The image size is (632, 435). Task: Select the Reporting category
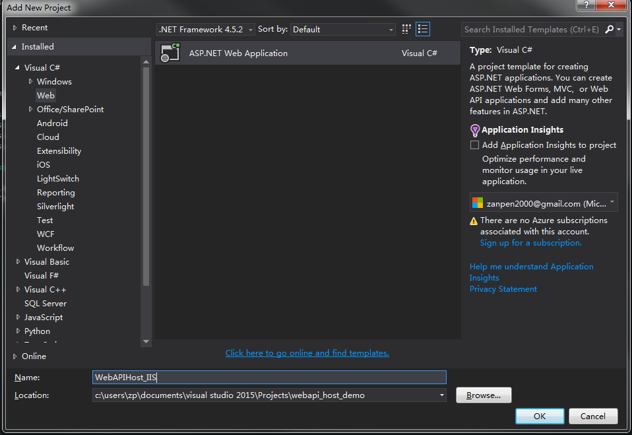(x=55, y=193)
